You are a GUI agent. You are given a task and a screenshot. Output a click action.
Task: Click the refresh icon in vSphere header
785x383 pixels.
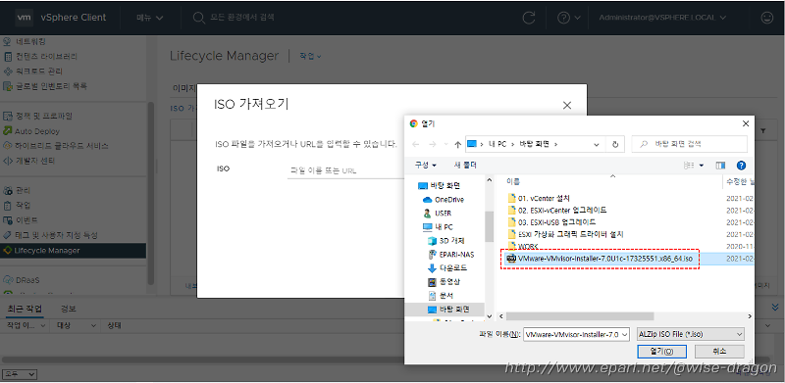coord(529,18)
